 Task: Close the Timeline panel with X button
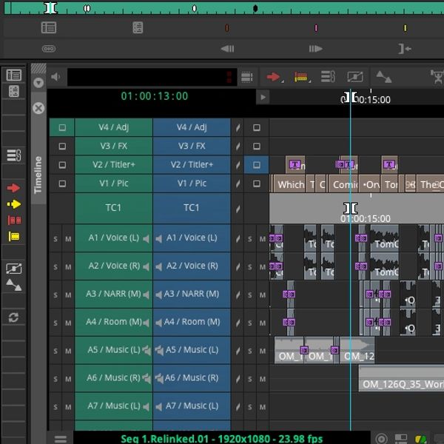tap(38, 108)
